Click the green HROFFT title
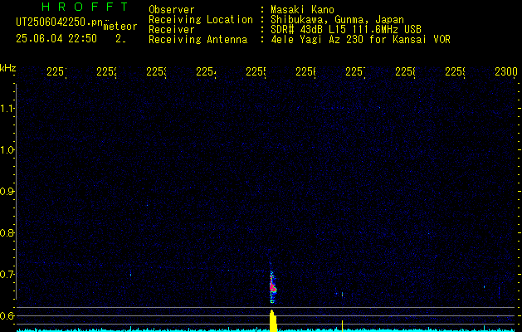The height and width of the screenshot is (332, 522). [x=85, y=7]
